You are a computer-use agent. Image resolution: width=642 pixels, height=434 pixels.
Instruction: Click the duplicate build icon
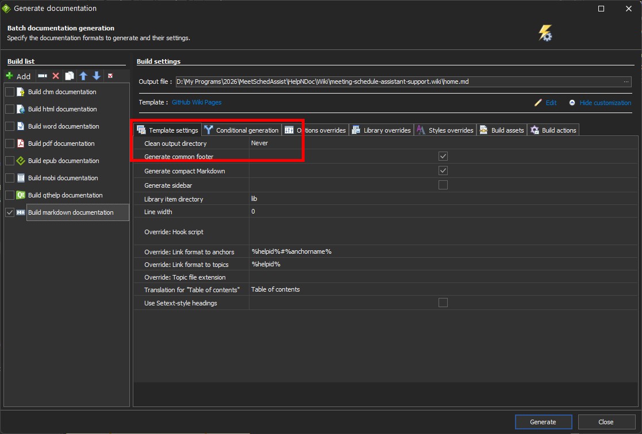click(x=70, y=76)
